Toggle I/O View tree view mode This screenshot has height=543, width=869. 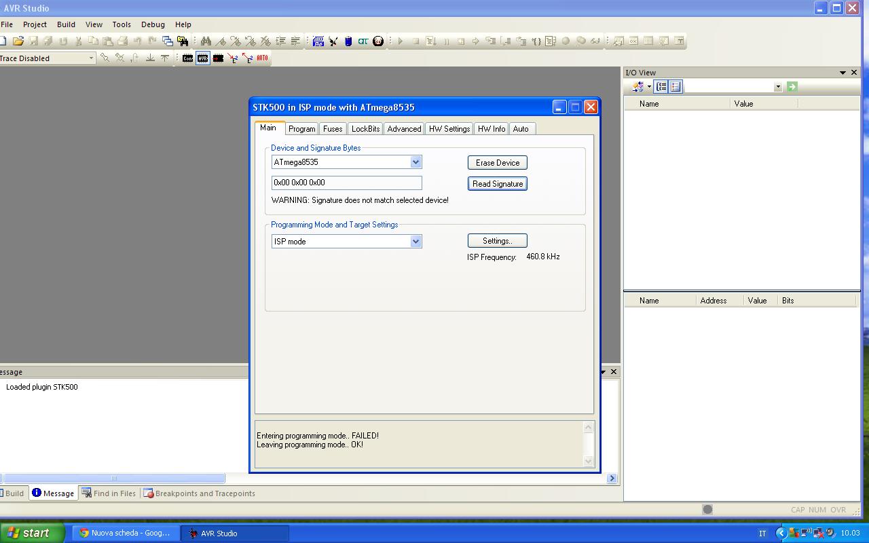tap(661, 87)
